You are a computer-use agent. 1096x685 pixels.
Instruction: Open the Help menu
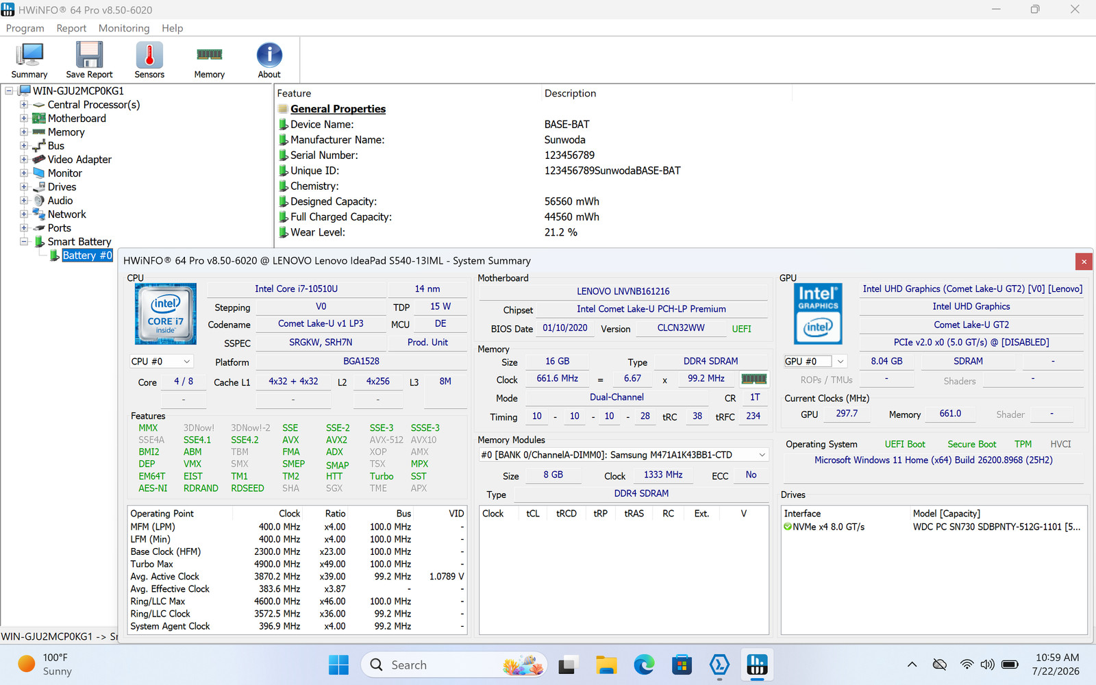pos(172,28)
